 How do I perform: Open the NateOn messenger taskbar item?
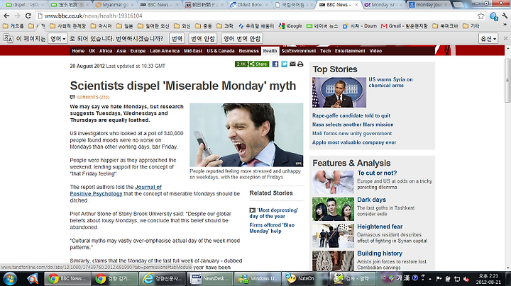(304, 278)
